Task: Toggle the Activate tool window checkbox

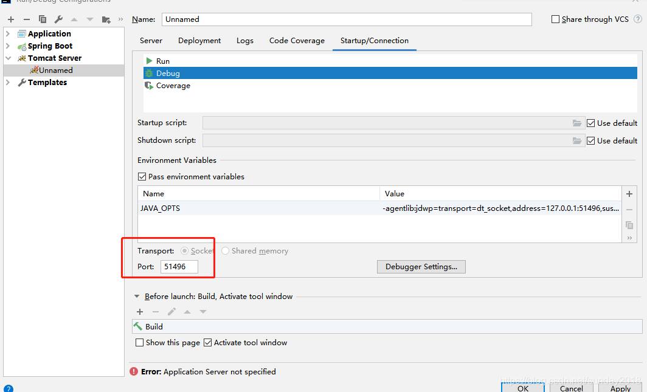Action: click(x=207, y=343)
